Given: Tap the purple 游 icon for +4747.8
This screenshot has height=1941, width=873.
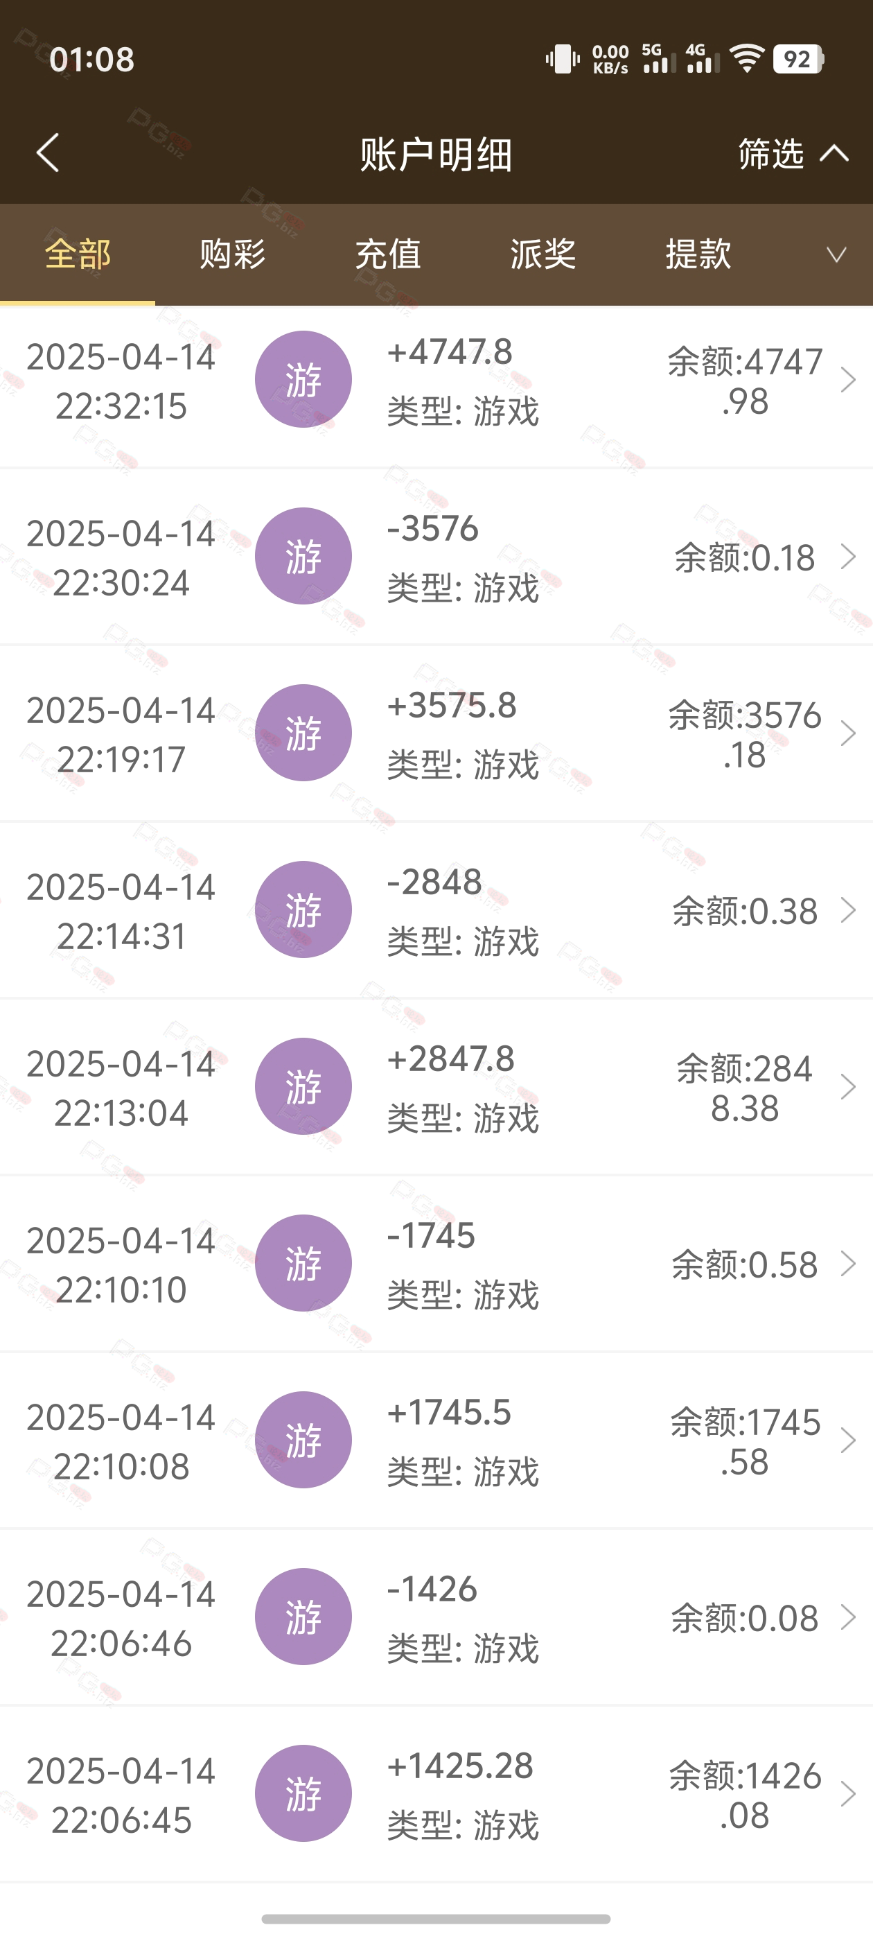Looking at the screenshot, I should [x=303, y=379].
